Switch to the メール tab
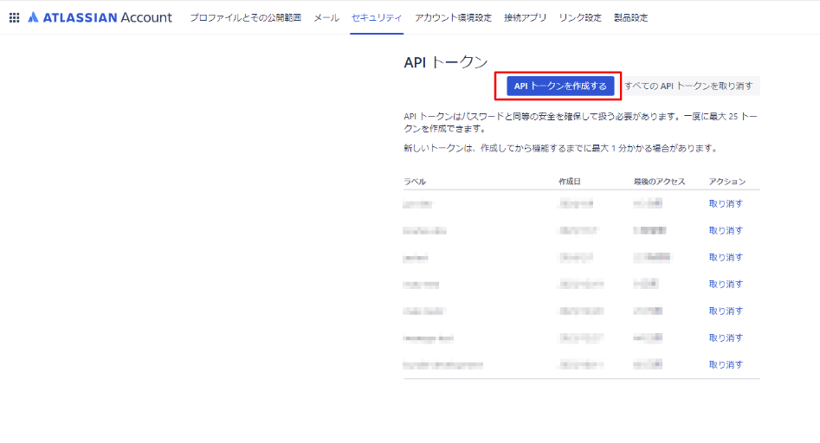The height and width of the screenshot is (443, 820). click(326, 18)
